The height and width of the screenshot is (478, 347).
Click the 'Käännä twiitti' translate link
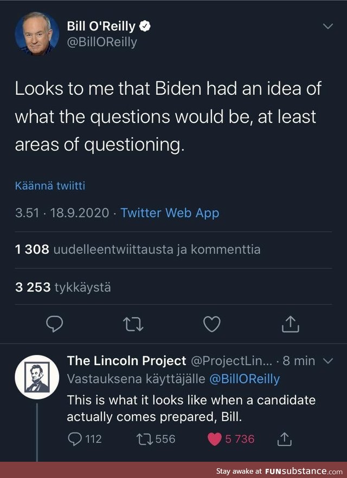50,185
